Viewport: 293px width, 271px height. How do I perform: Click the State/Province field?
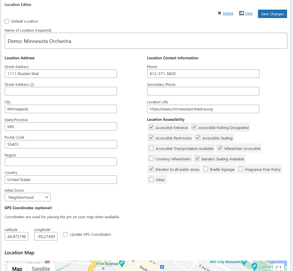coord(61,126)
